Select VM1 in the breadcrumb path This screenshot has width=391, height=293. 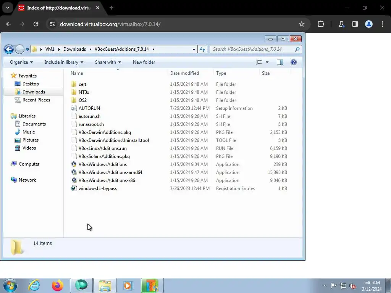pyautogui.click(x=50, y=49)
